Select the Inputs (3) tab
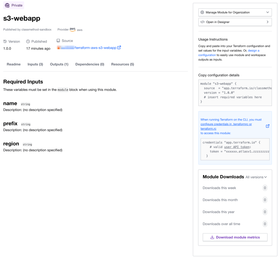280x260 pixels. point(35,64)
